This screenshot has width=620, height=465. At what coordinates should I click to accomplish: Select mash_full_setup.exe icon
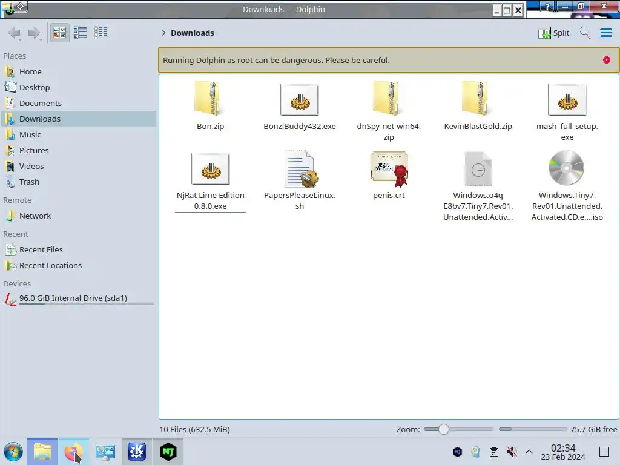567,100
